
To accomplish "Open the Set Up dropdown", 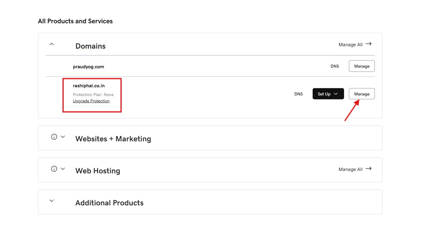I will (328, 94).
